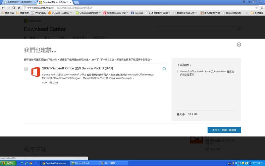265x166 pixels.
Task: Focus the address bar with microsoft.com URL
Action: [x=140, y=8]
